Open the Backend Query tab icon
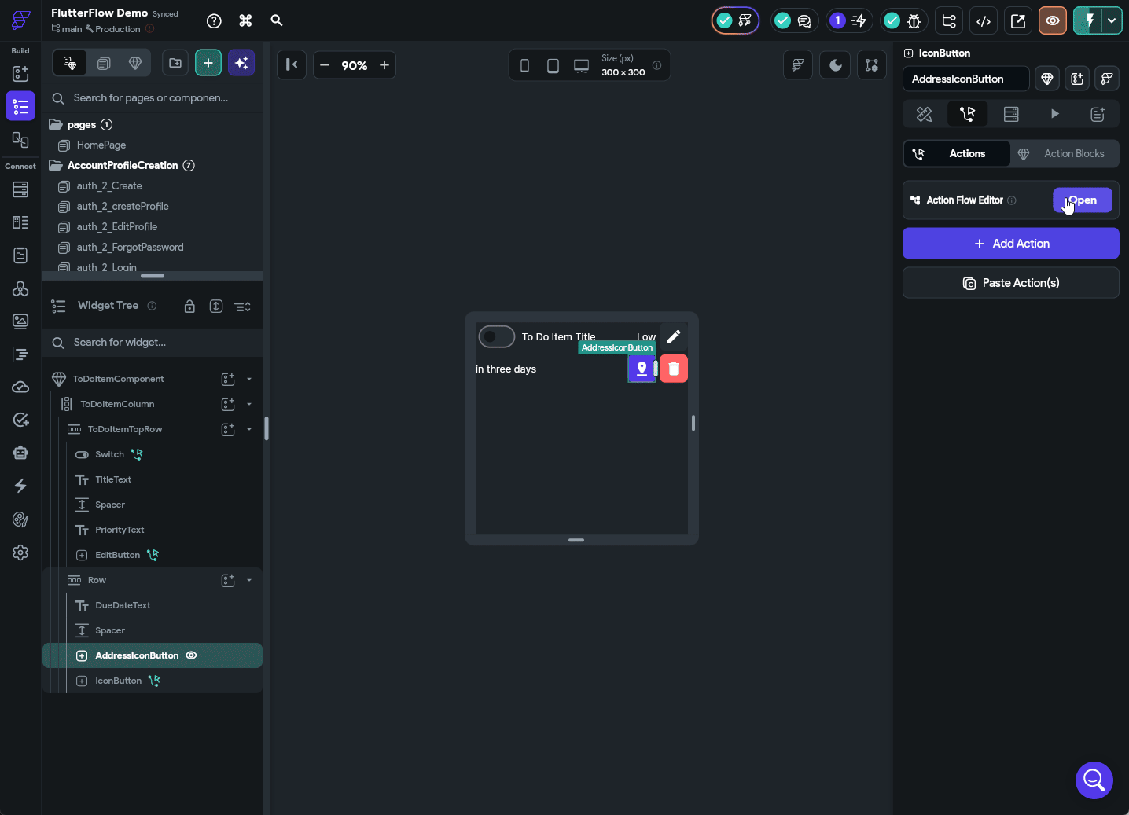Viewport: 1129px width, 815px height. pyautogui.click(x=1011, y=114)
